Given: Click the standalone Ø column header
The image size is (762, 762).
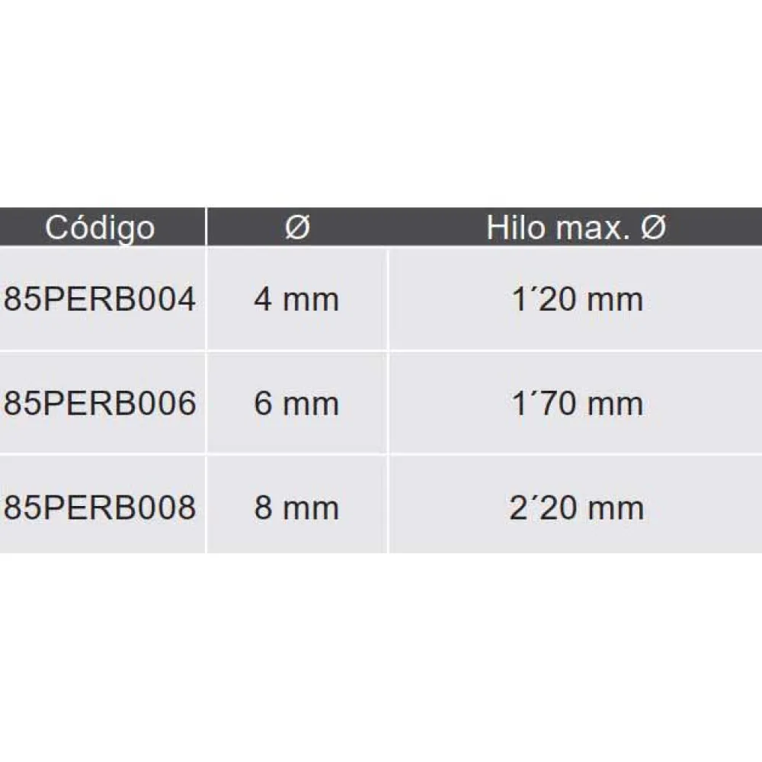Looking at the screenshot, I should [297, 228].
